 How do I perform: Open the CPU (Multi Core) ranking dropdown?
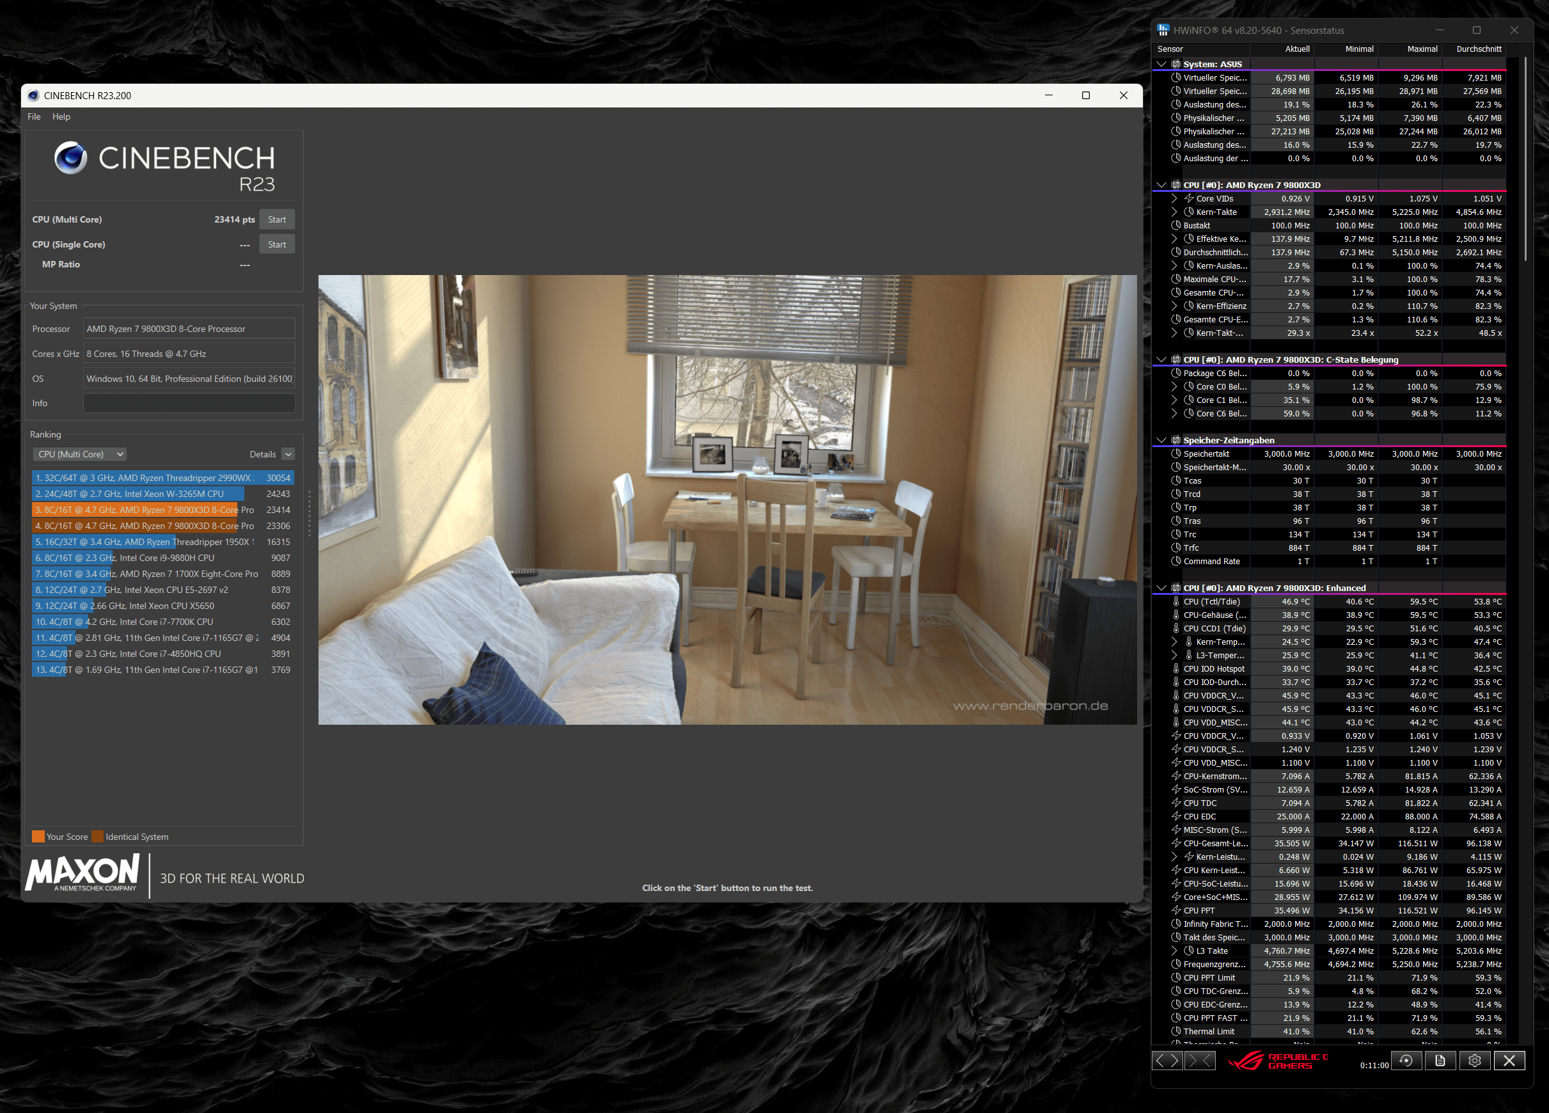79,454
